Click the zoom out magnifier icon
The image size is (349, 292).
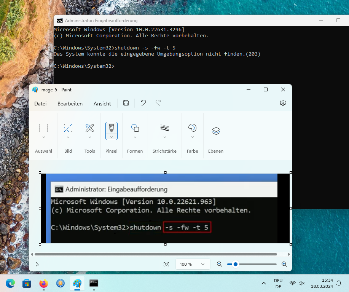coord(220,264)
